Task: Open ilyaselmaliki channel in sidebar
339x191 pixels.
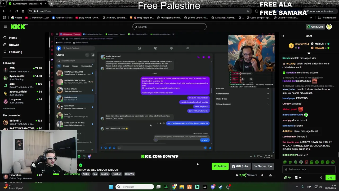Action: point(22,77)
